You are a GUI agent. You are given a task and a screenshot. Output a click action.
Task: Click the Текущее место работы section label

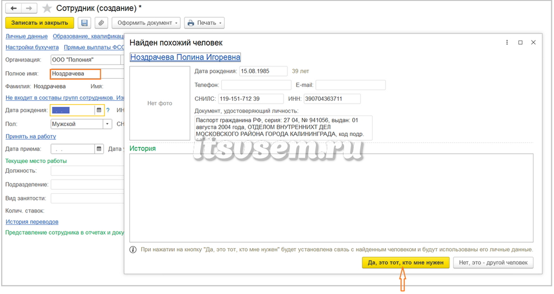[x=36, y=161]
